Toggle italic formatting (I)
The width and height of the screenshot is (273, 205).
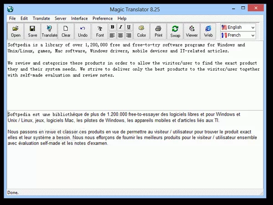point(121,27)
